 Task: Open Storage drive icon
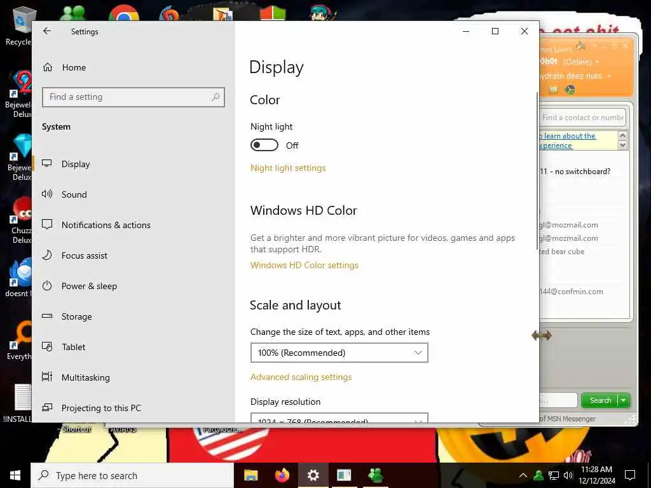tap(47, 316)
